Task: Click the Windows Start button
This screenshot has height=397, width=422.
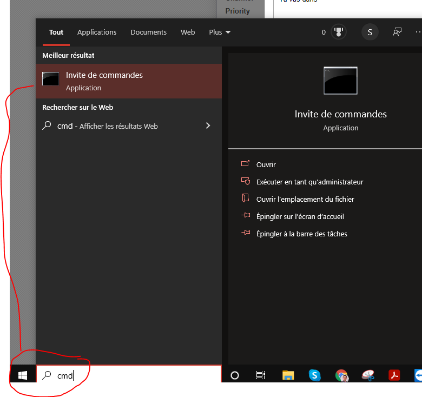Action: tap(23, 375)
